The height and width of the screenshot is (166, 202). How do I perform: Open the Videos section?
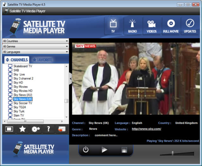(151, 26)
